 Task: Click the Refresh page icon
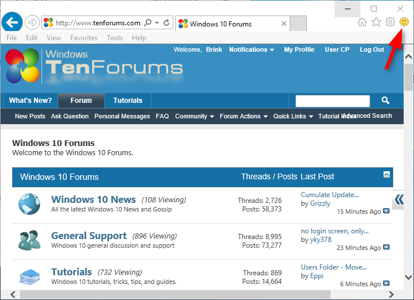pyautogui.click(x=166, y=22)
